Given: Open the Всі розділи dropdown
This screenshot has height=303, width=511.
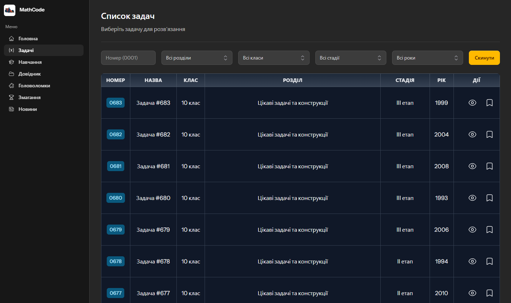Looking at the screenshot, I should (197, 58).
